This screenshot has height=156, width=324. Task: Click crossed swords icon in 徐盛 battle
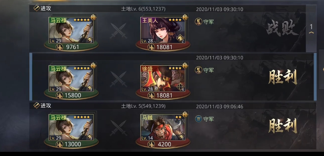click(x=118, y=79)
